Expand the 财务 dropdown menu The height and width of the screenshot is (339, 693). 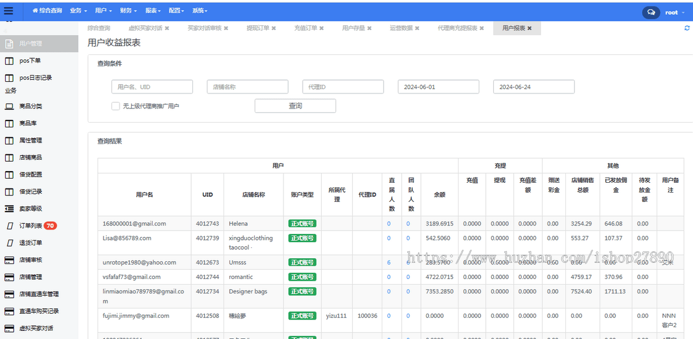pyautogui.click(x=128, y=11)
